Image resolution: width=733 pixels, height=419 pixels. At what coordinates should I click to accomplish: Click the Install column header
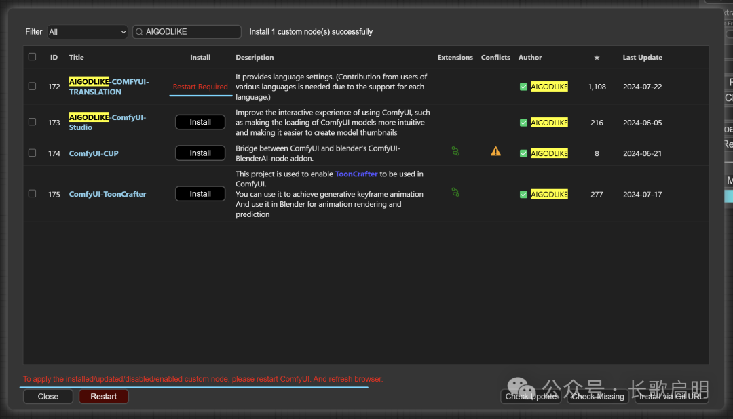point(200,58)
